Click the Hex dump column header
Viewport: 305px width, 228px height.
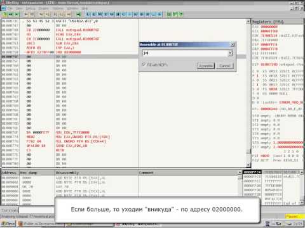point(37,173)
